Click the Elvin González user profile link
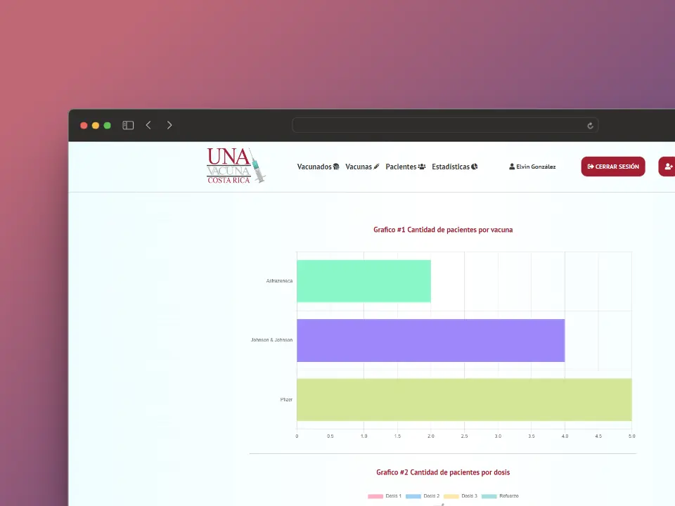The width and height of the screenshot is (675, 506). [x=532, y=167]
